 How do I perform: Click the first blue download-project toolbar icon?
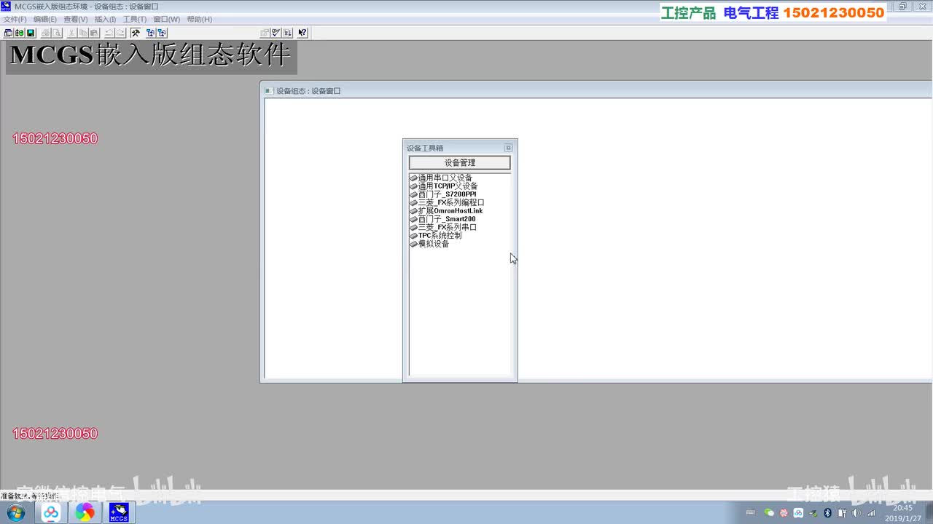[x=150, y=33]
